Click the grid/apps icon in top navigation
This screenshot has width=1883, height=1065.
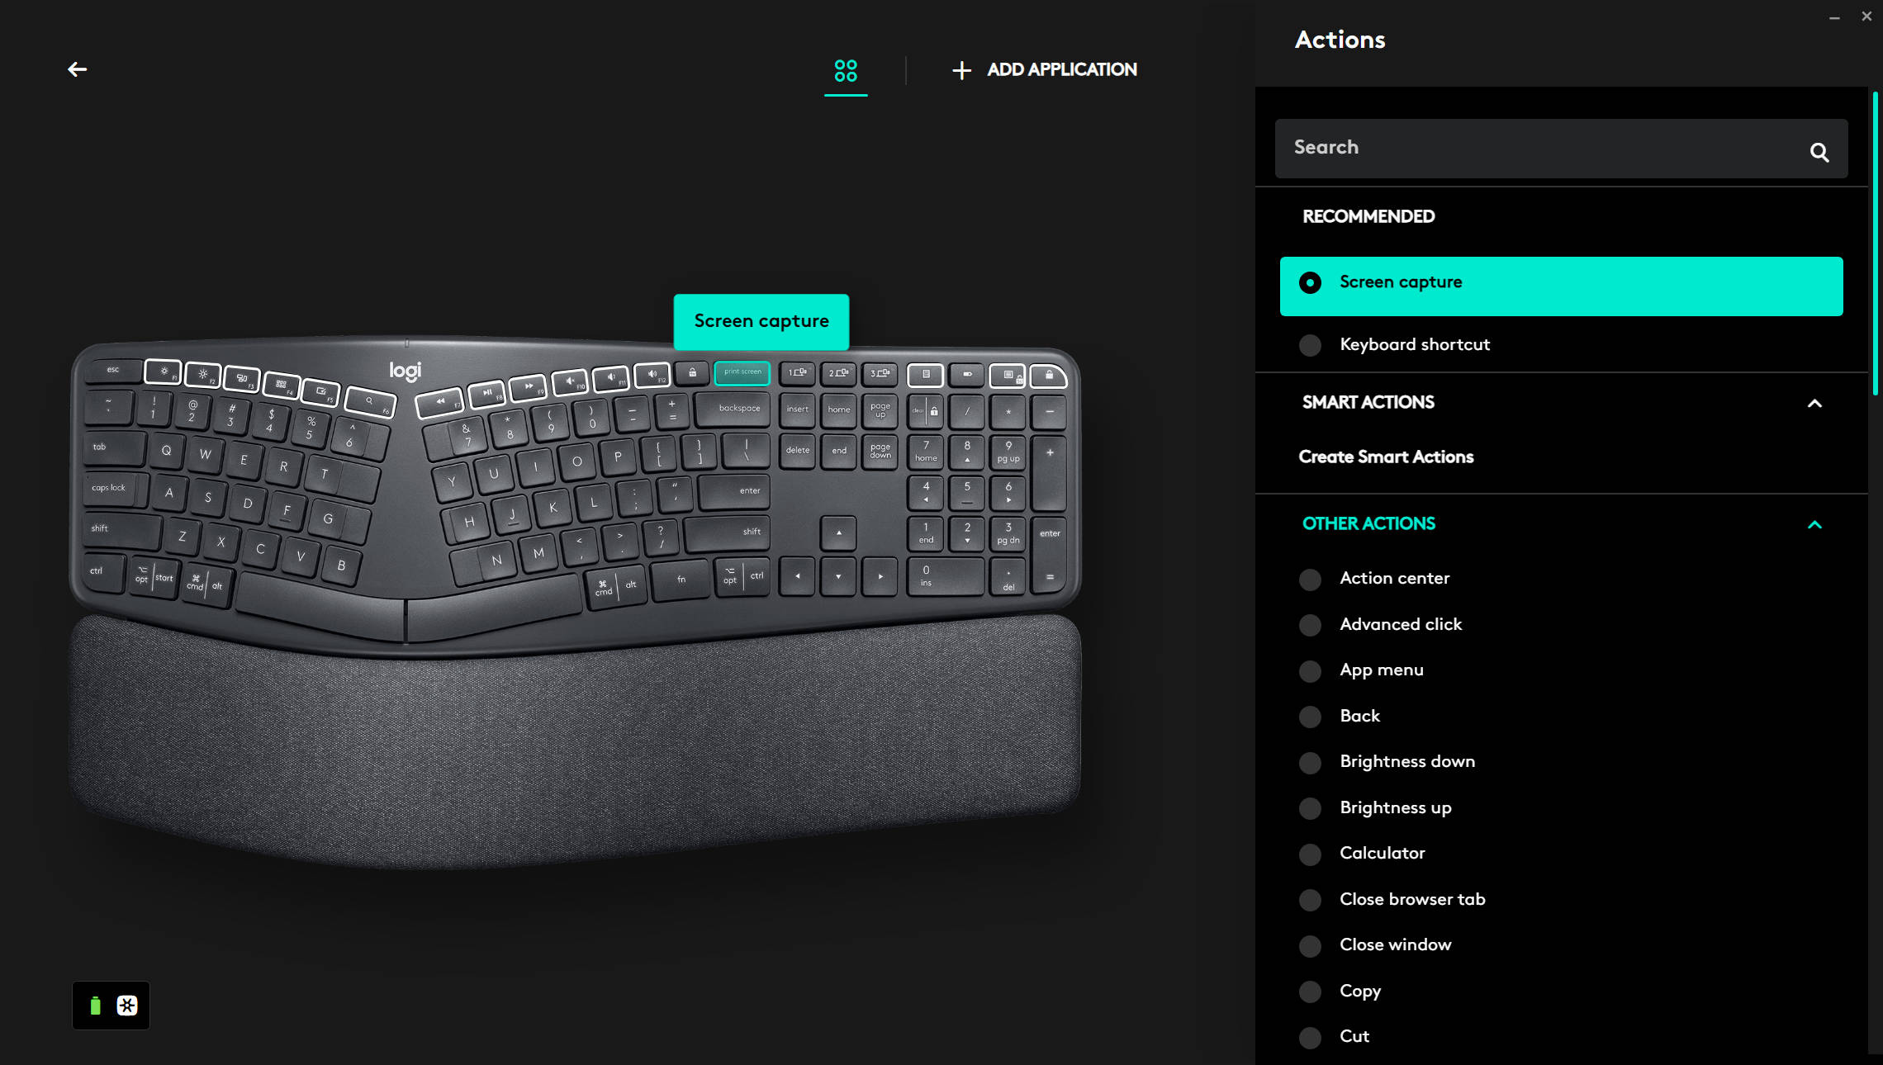[846, 70]
